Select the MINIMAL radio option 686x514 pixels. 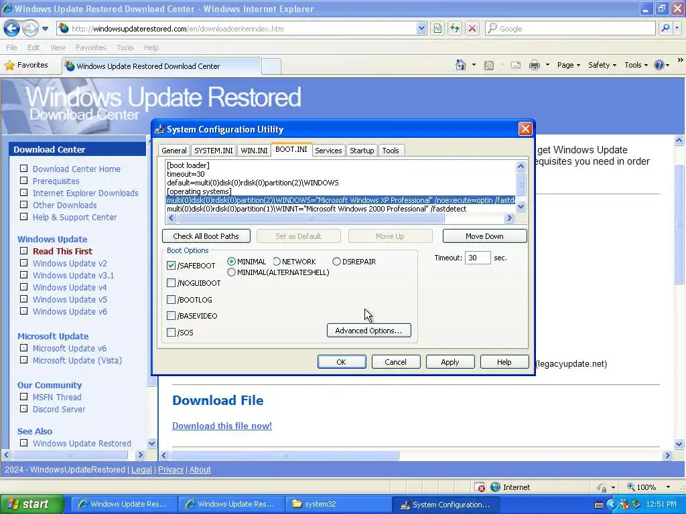point(231,262)
